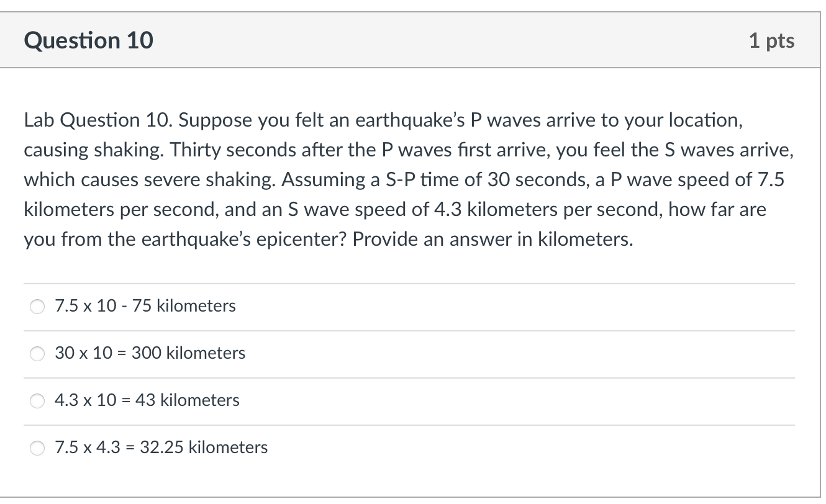
Task: Pick the 32.25 kilometers radio button
Action: tap(37, 448)
